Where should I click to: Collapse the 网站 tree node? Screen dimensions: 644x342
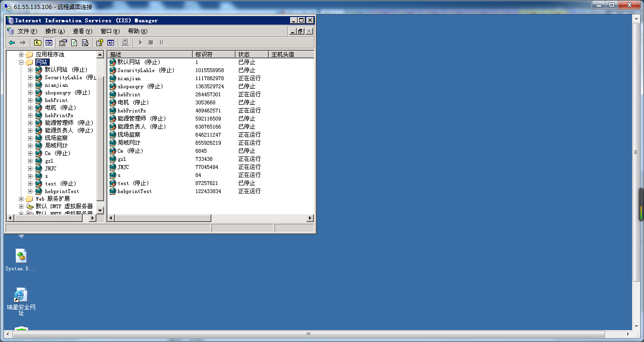coord(21,62)
